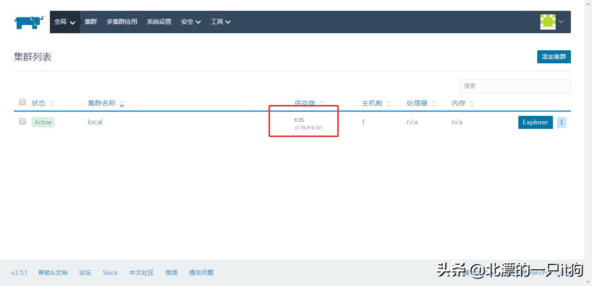
Task: Open 提交问题 footer link
Action: click(x=201, y=273)
